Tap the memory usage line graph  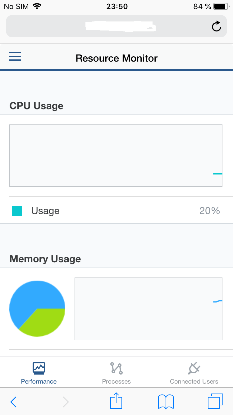[x=148, y=308]
